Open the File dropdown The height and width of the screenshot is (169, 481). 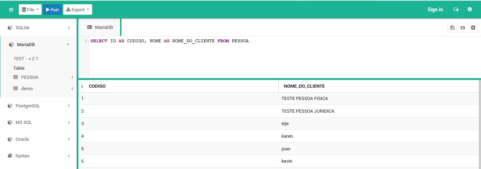pos(30,10)
